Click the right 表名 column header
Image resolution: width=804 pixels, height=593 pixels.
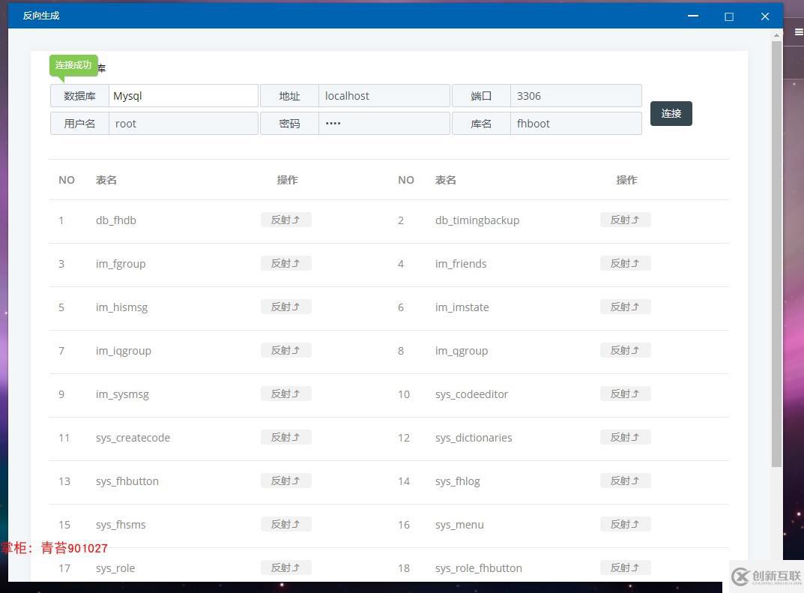[x=446, y=180]
